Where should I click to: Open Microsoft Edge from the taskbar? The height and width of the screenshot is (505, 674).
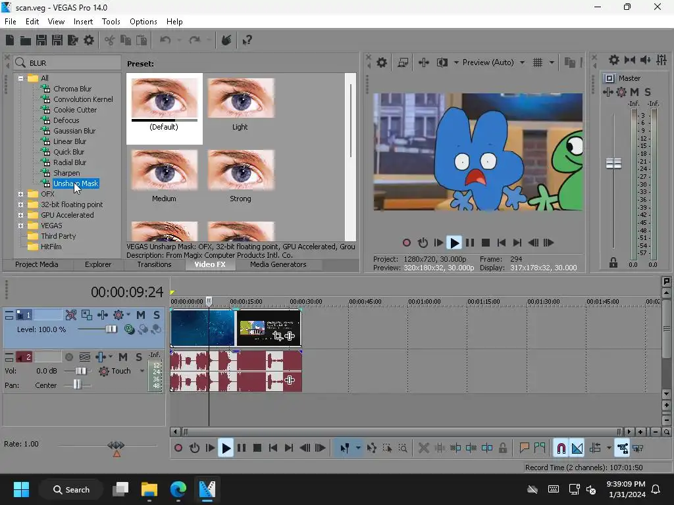pos(178,489)
